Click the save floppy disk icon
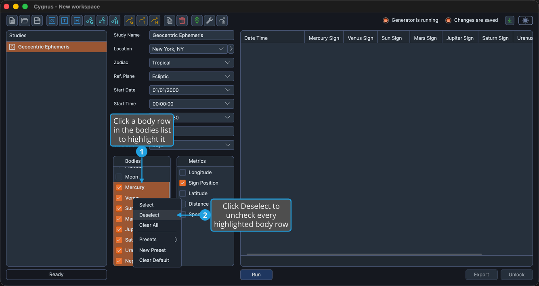 point(37,21)
